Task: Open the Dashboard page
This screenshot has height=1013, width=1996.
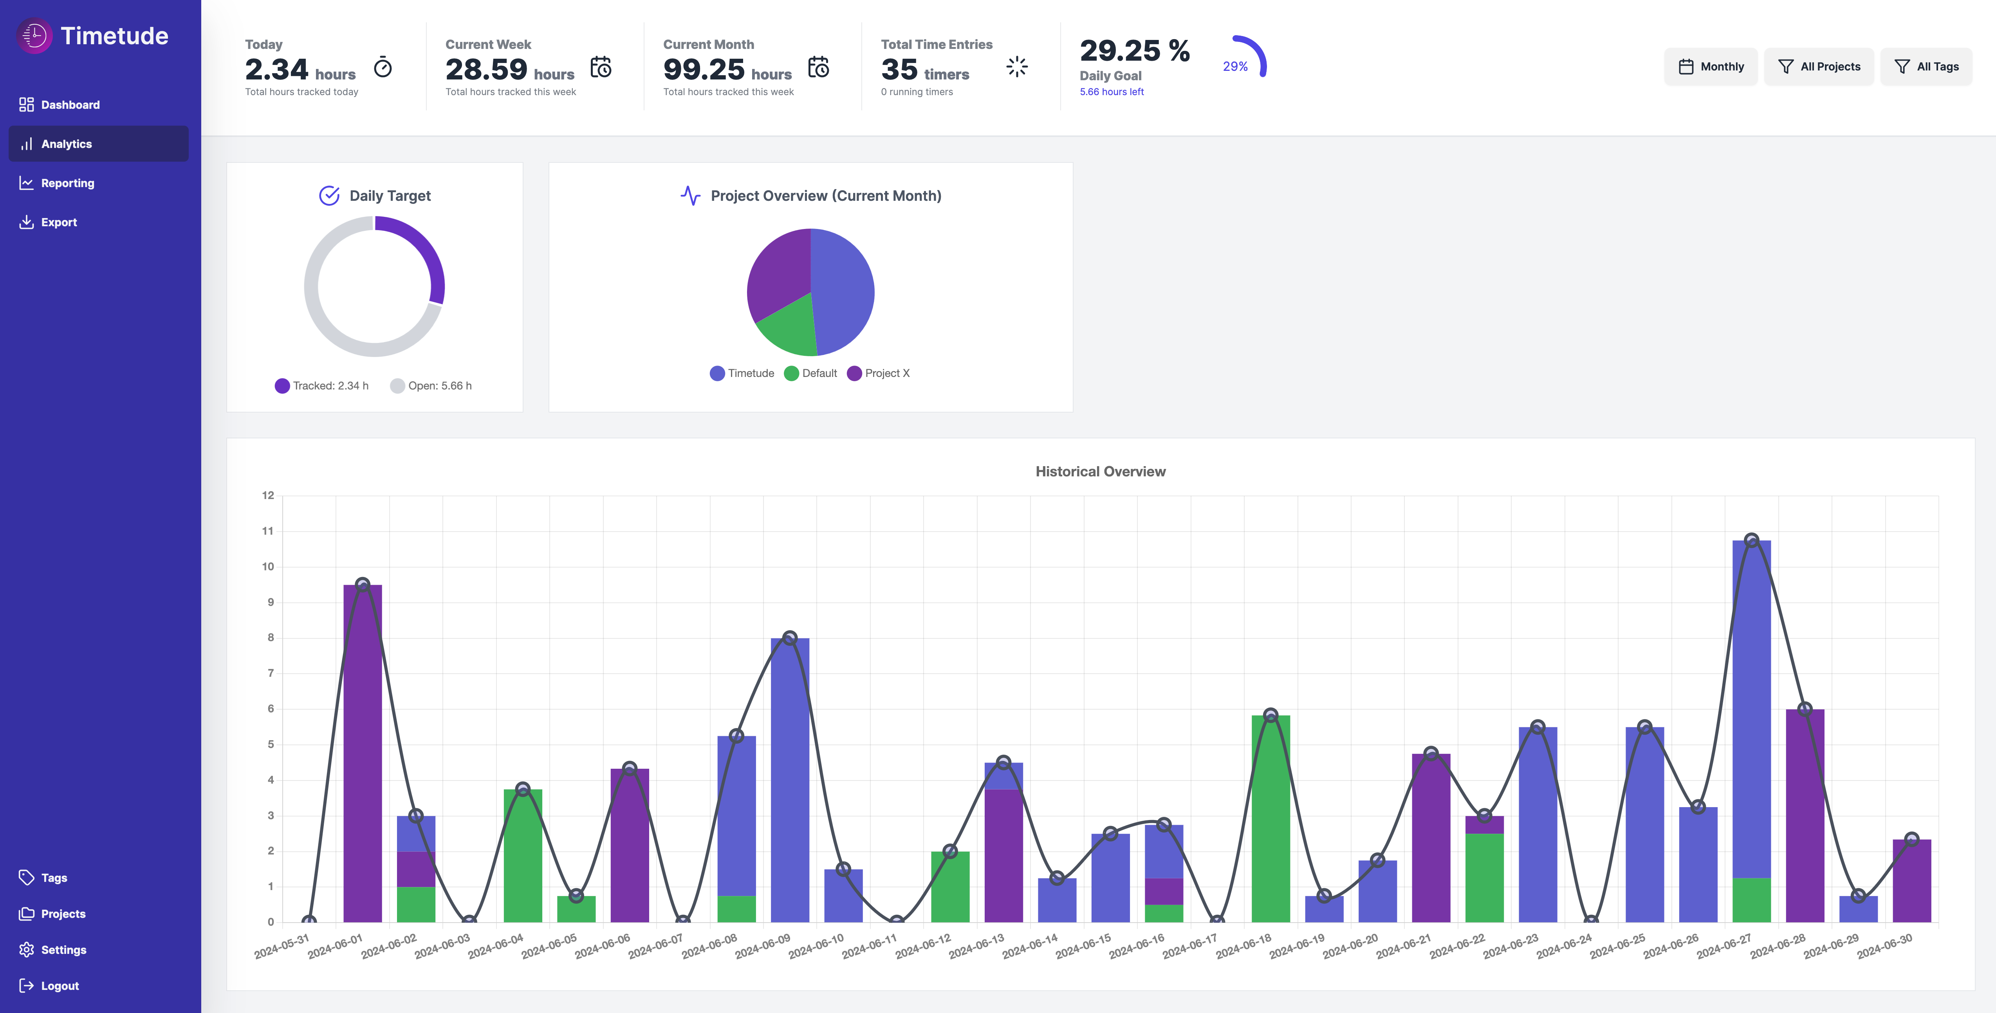Action: pyautogui.click(x=98, y=105)
